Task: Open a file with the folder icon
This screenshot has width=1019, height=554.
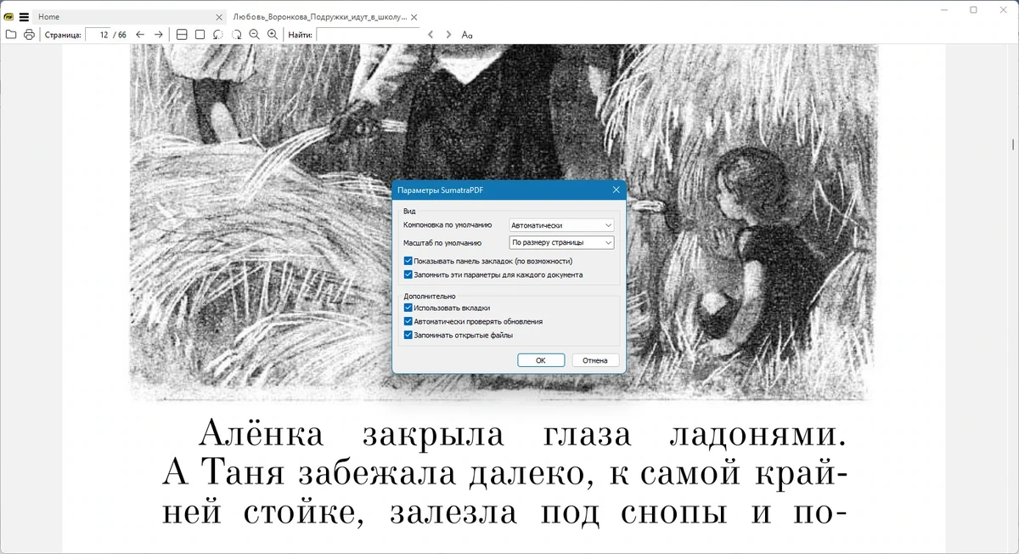Action: pos(11,35)
